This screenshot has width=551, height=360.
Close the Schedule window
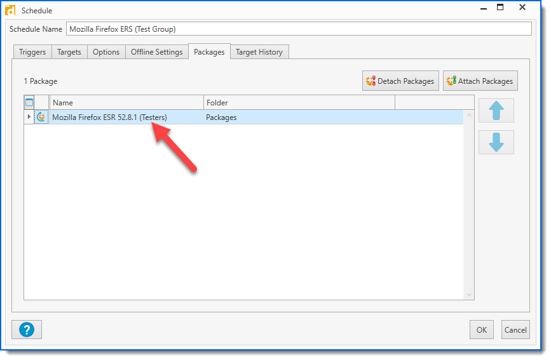pyautogui.click(x=522, y=7)
